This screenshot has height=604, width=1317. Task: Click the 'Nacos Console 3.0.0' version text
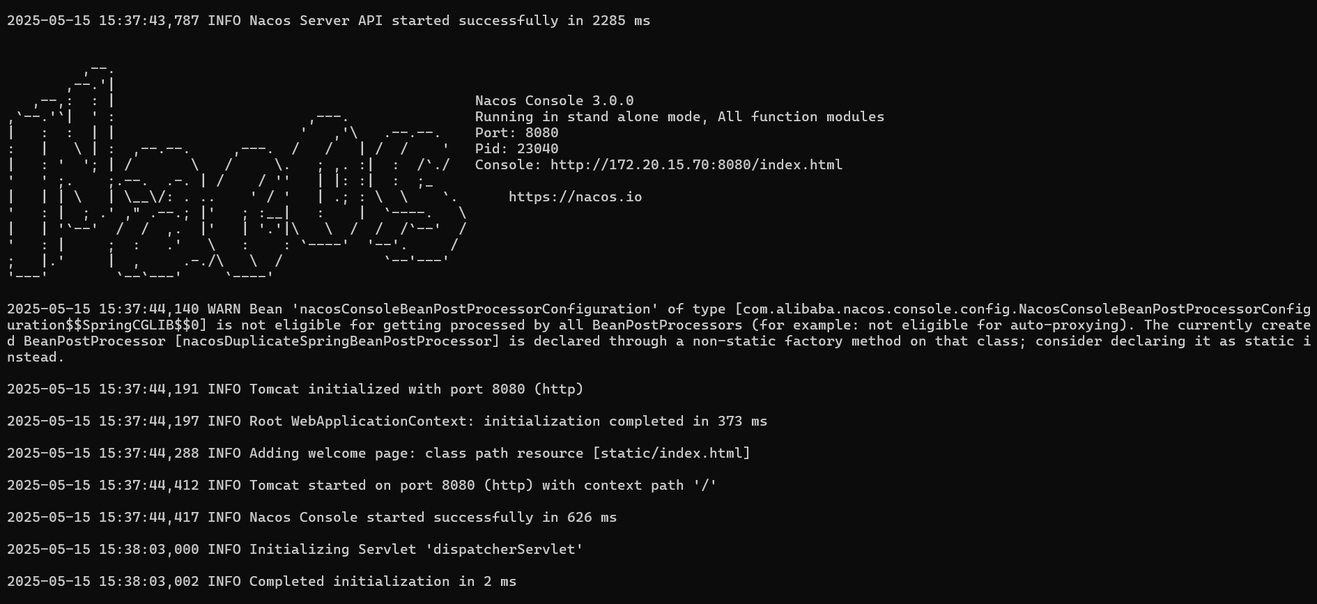554,101
